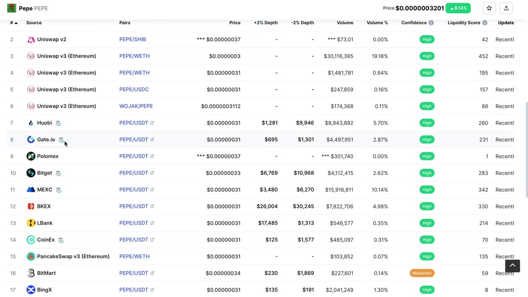Image resolution: width=528 pixels, height=297 pixels.
Task: Click the Uniswap v2 source name
Action: click(52, 40)
